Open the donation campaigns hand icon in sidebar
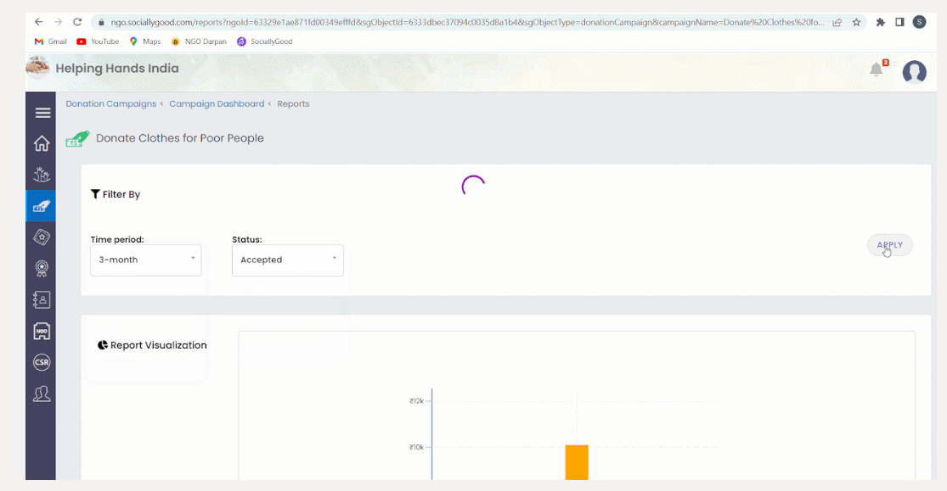The image size is (947, 491). click(x=41, y=206)
